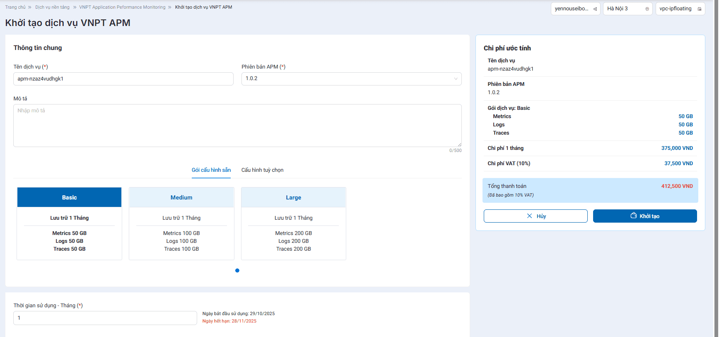Go to VNPT Application Peformance Monitoring breadcrumb

(122, 7)
